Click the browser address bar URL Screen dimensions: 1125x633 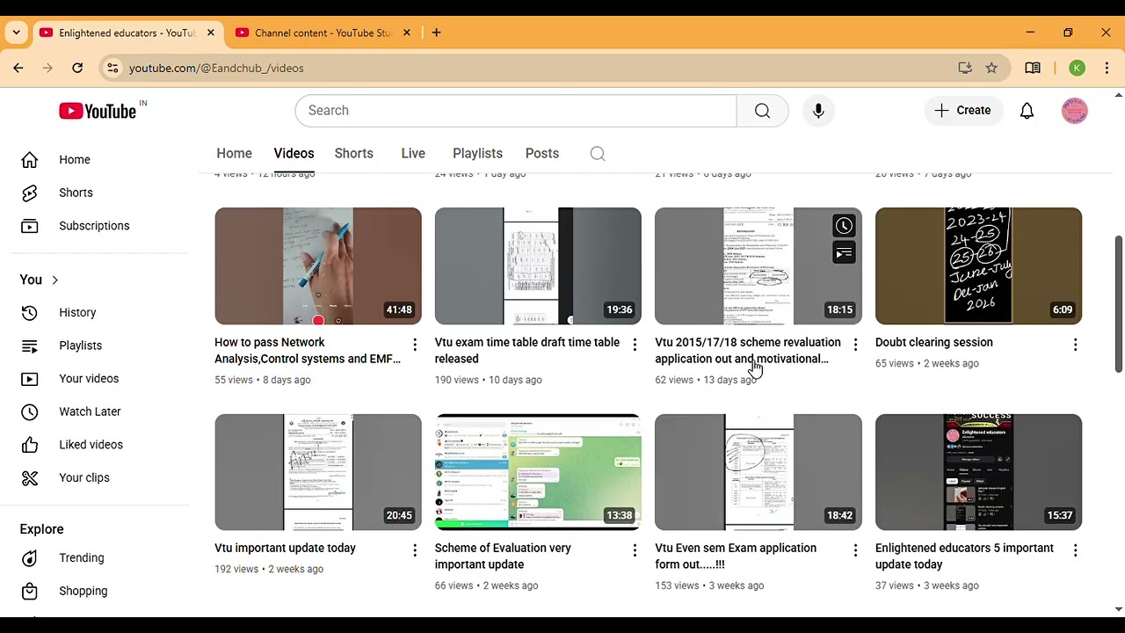(x=216, y=68)
